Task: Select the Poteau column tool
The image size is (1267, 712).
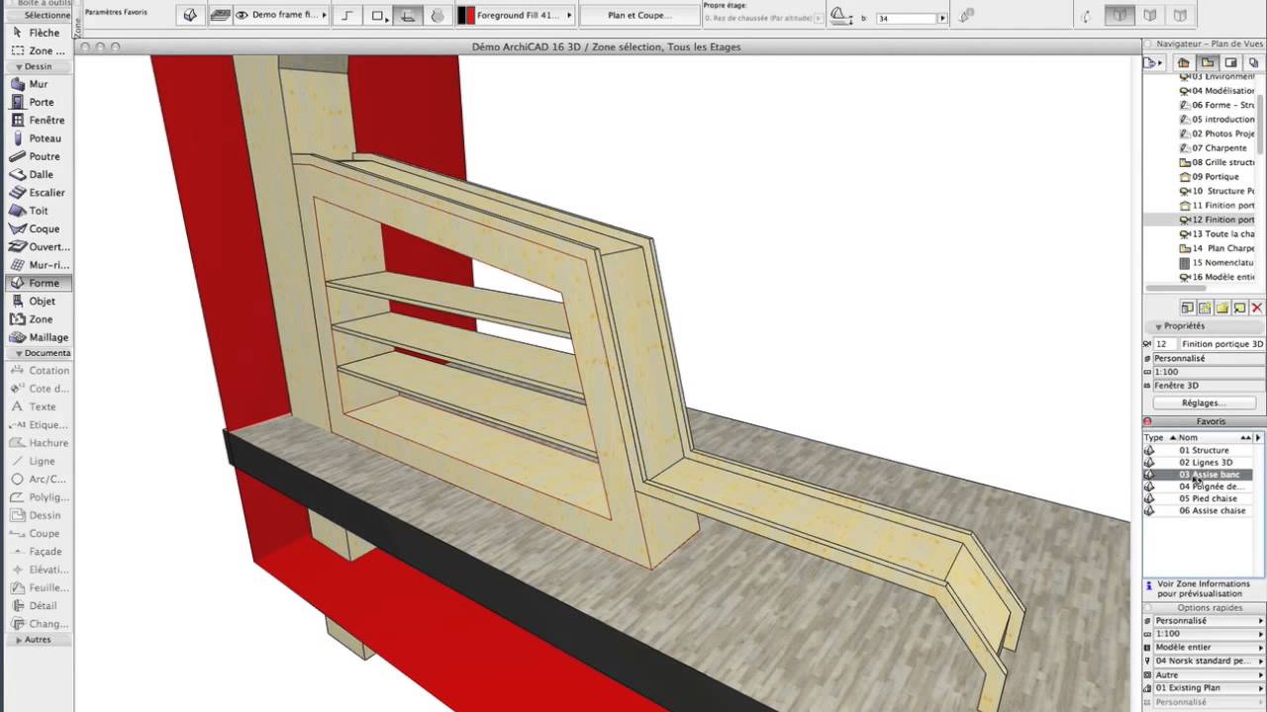Action: coord(38,138)
